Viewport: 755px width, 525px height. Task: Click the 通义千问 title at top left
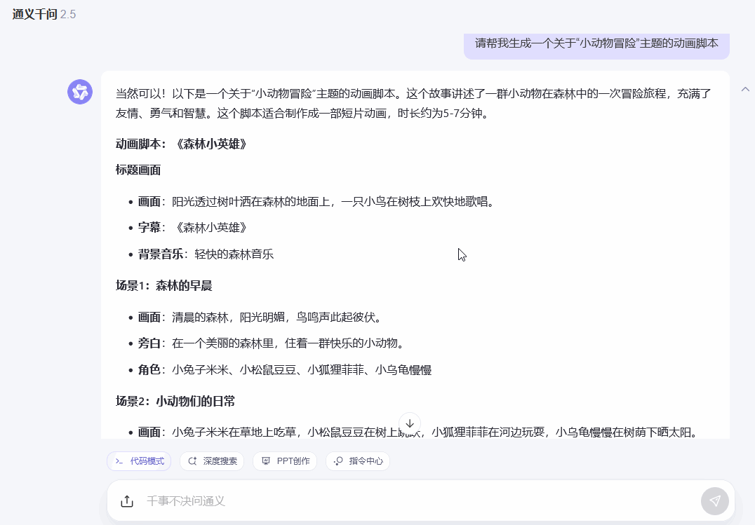[34, 14]
